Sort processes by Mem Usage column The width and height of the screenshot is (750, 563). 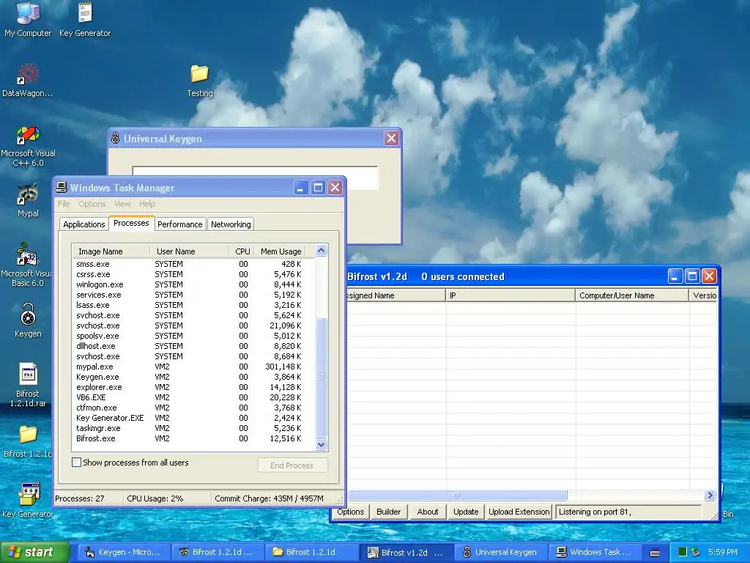pyautogui.click(x=279, y=251)
